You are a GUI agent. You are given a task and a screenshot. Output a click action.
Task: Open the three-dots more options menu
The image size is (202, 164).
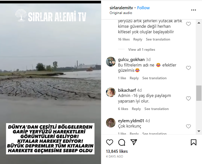193,10
